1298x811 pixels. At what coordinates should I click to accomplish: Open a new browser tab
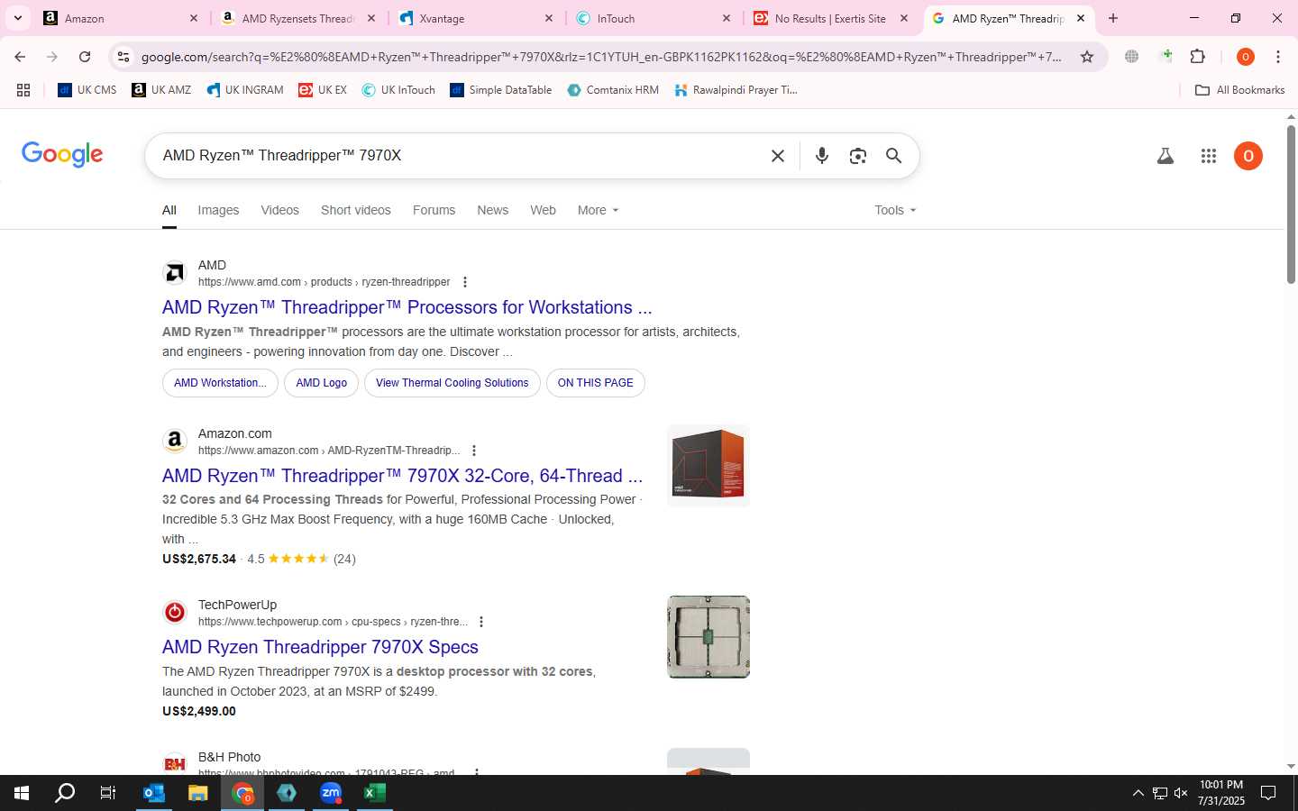[x=1113, y=18]
